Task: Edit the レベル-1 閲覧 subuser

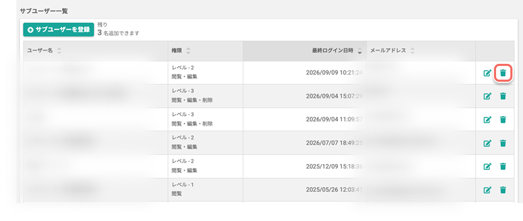Action: pyautogui.click(x=487, y=190)
